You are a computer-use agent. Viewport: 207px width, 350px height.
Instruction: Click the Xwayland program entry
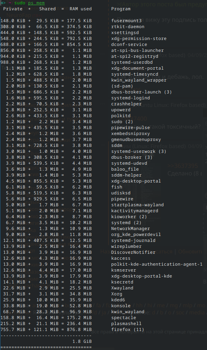pyautogui.click(x=122, y=288)
